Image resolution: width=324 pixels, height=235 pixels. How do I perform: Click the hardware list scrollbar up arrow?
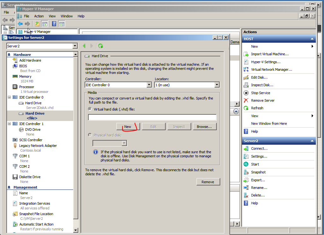(x=76, y=54)
